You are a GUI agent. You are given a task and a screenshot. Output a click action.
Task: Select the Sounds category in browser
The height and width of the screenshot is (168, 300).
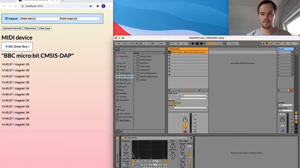tap(123, 66)
